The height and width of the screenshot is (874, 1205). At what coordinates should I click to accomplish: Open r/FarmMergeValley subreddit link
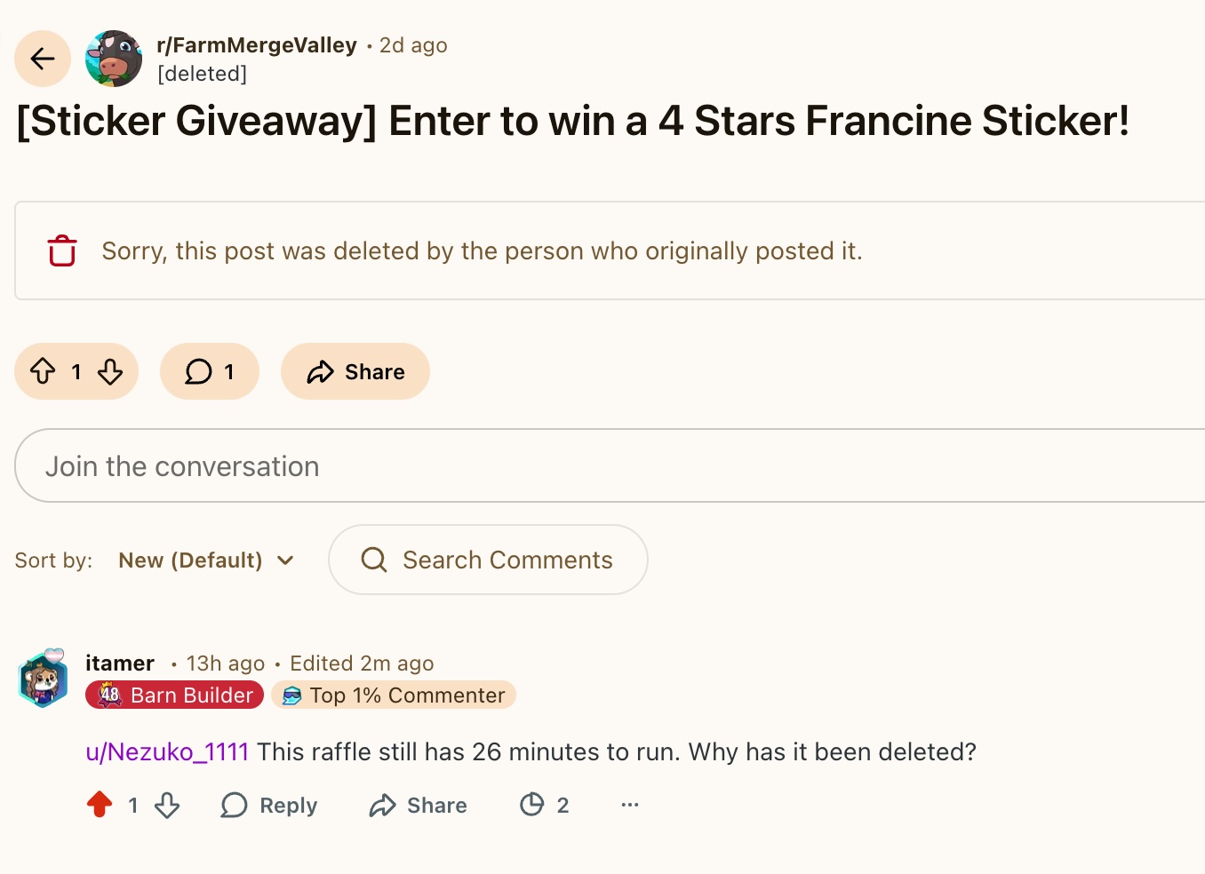tap(257, 45)
